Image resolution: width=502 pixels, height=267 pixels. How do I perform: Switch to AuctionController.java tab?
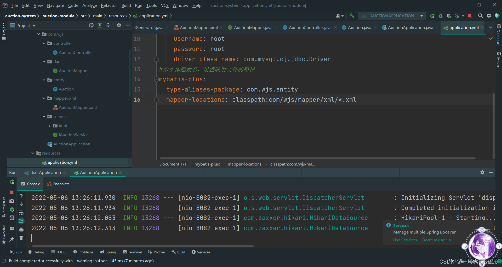click(x=310, y=27)
